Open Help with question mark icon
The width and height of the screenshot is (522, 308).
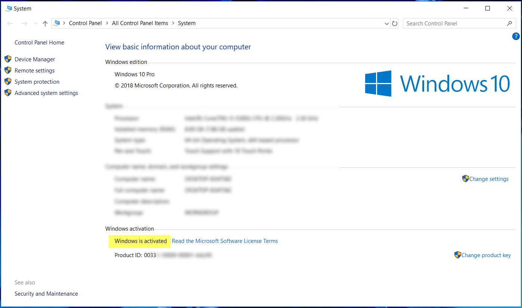point(516,36)
